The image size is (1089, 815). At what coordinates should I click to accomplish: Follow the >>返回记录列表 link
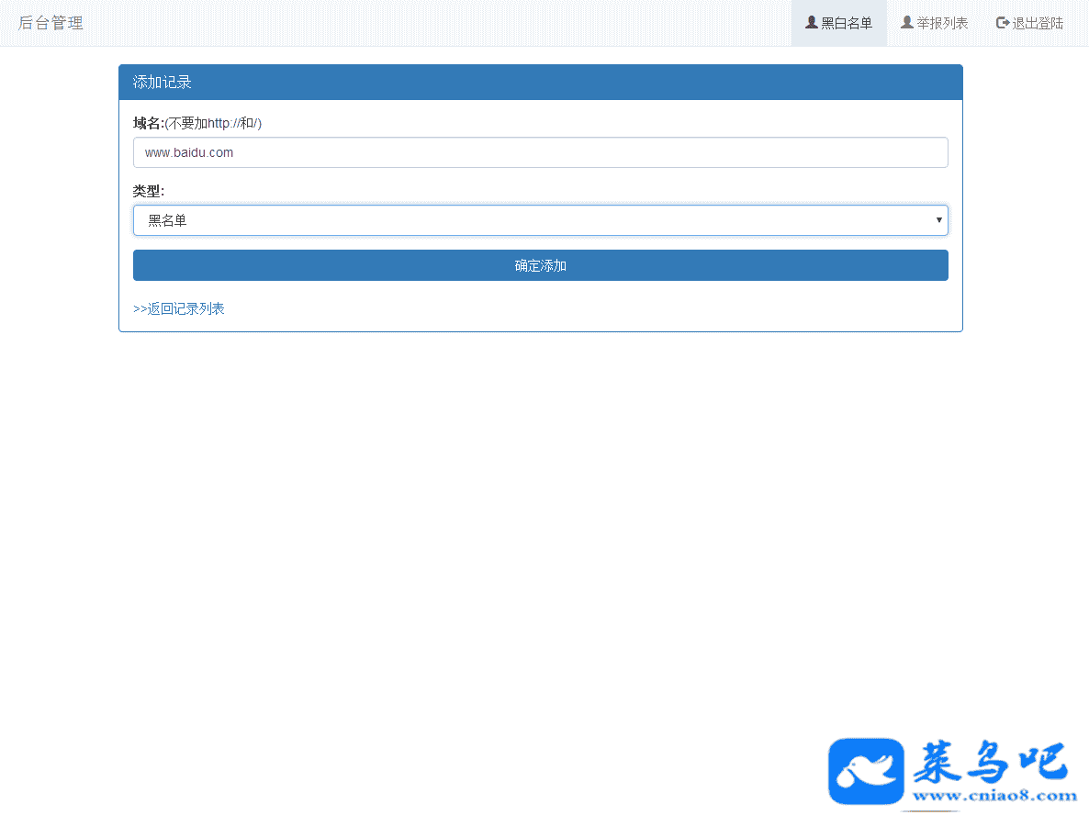[x=178, y=308]
